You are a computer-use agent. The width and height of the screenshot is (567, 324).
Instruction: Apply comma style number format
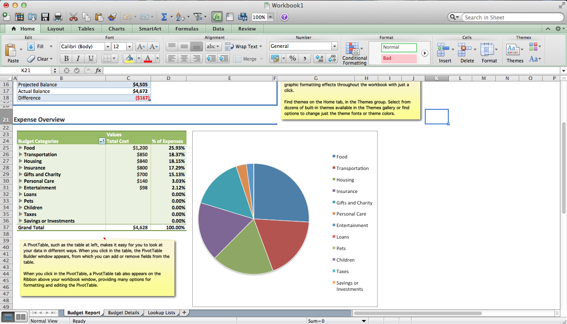pyautogui.click(x=305, y=58)
